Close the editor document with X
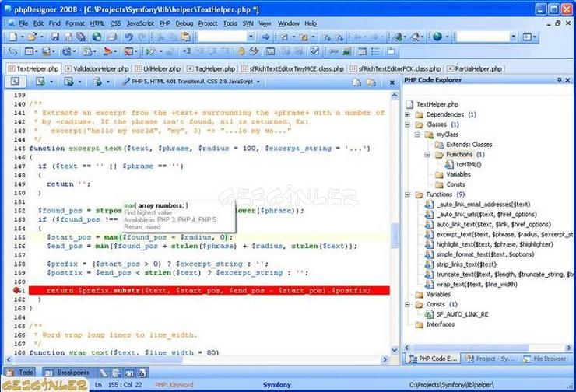This screenshot has height=392, width=576. (392, 82)
